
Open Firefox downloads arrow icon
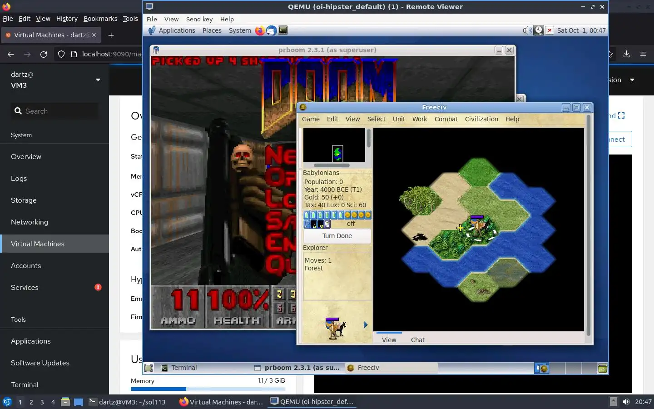(x=626, y=54)
